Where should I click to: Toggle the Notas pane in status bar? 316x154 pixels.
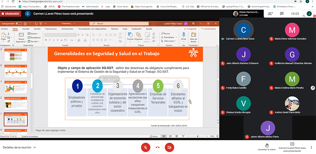click(154, 136)
